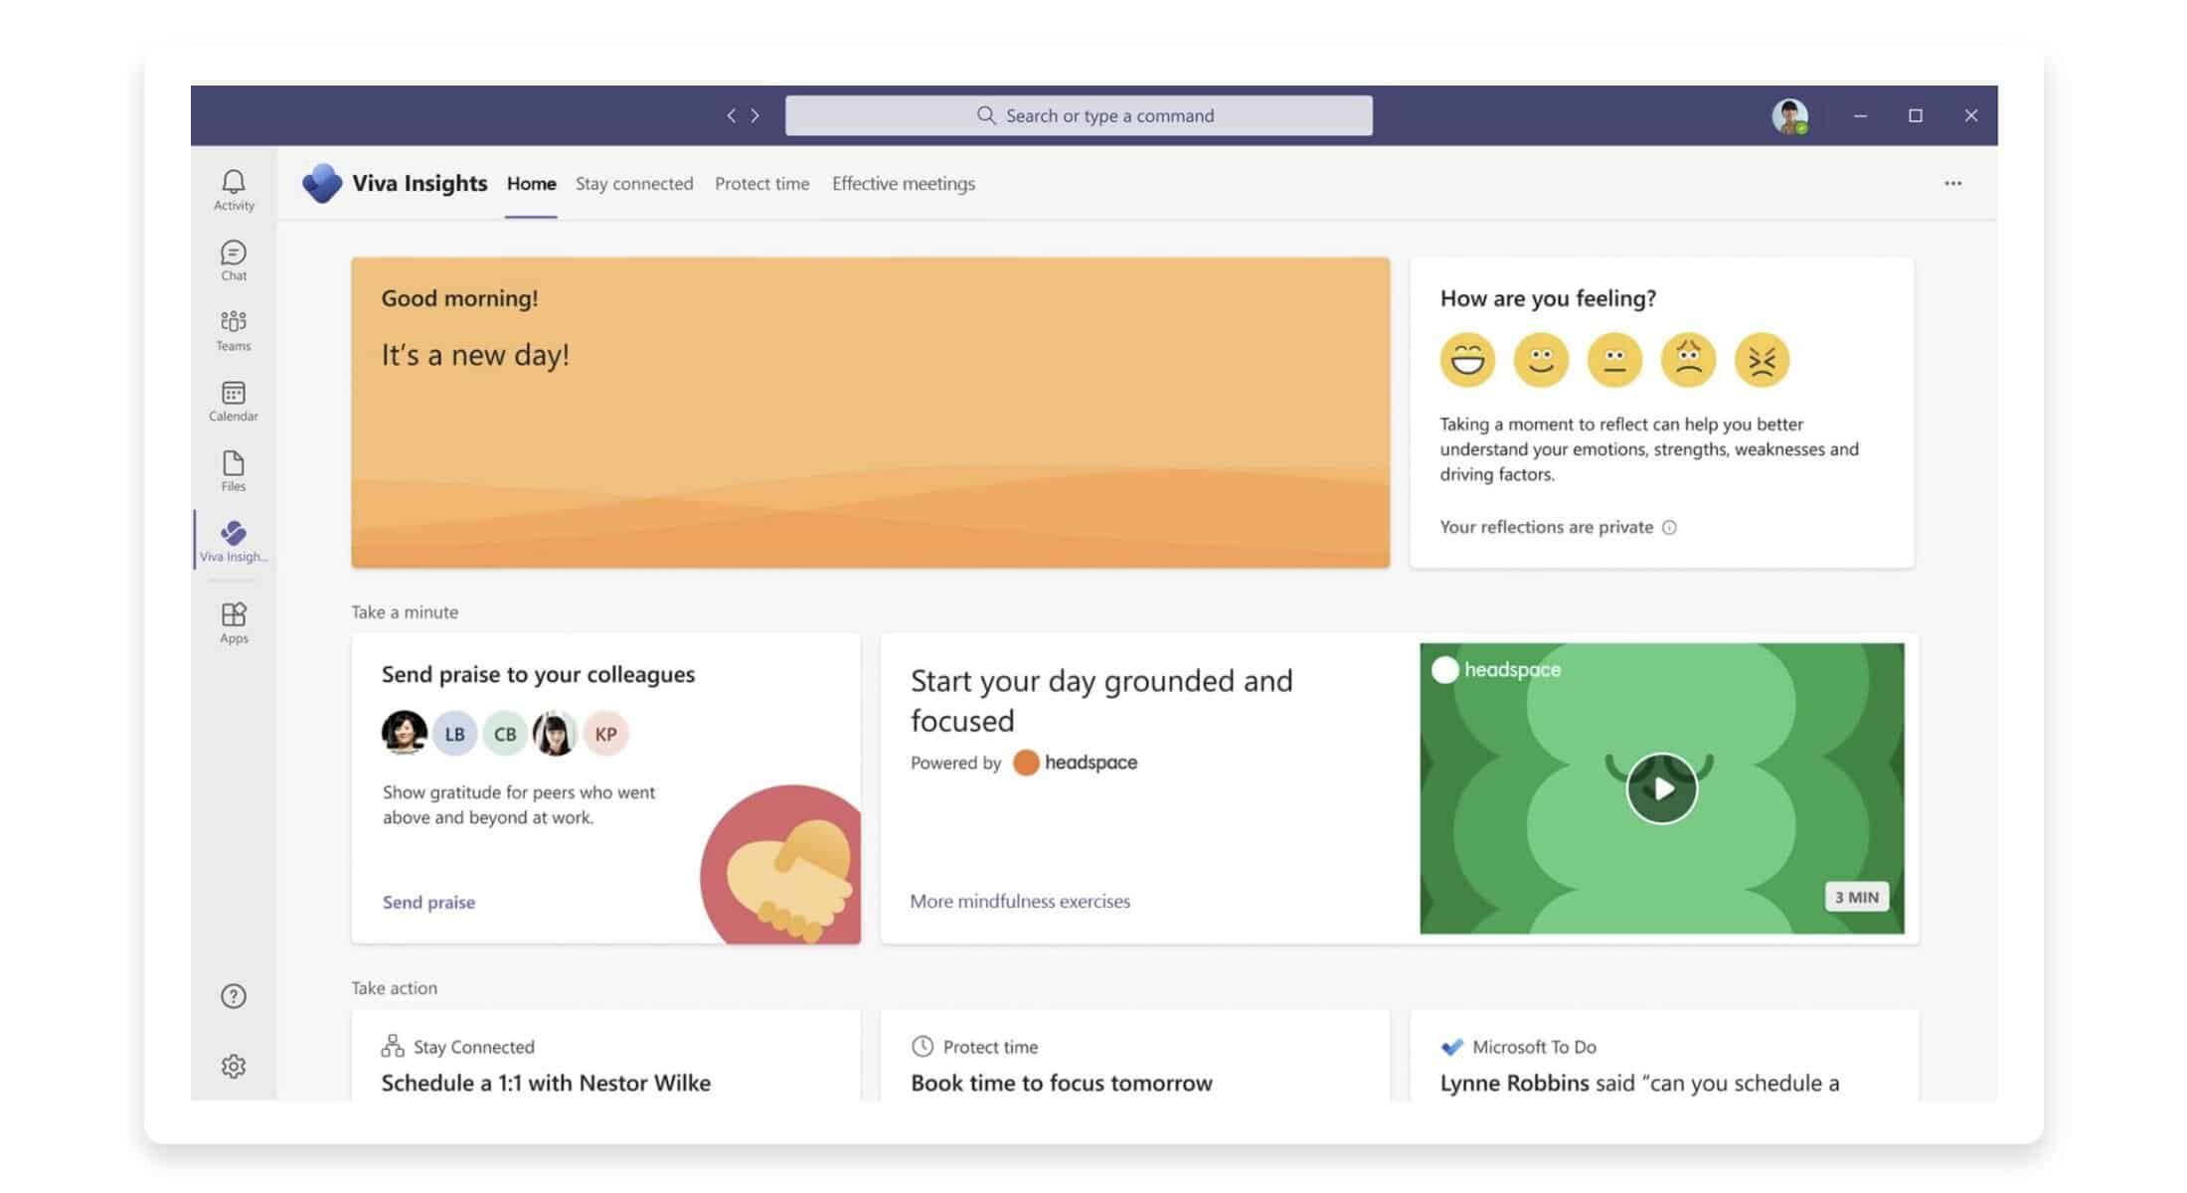Select the first colleague photo avatar

tap(405, 734)
